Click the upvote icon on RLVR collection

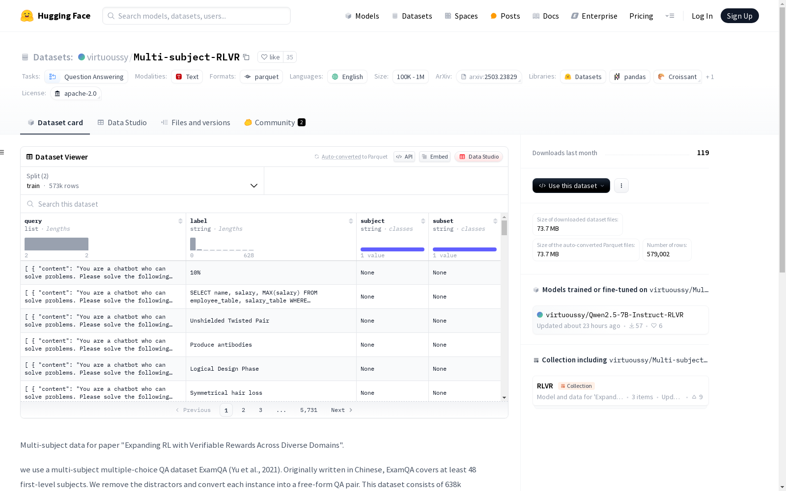click(x=694, y=397)
